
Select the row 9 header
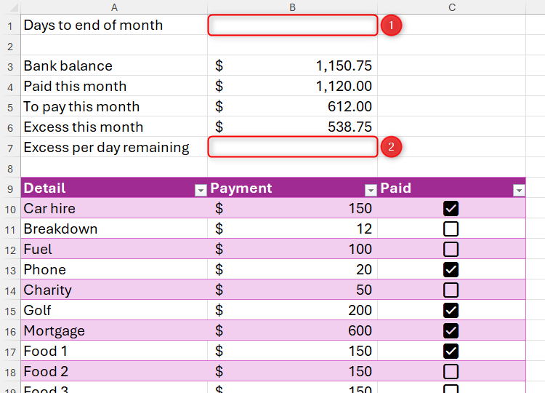[x=10, y=188]
